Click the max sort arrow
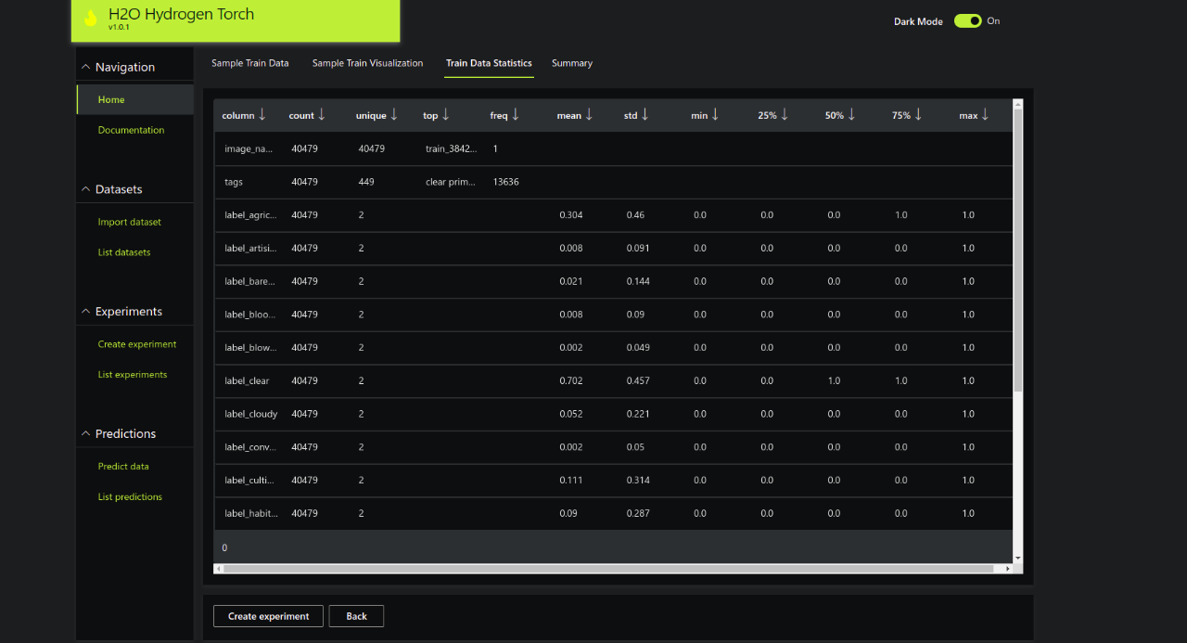This screenshot has height=643, width=1187. (x=985, y=115)
